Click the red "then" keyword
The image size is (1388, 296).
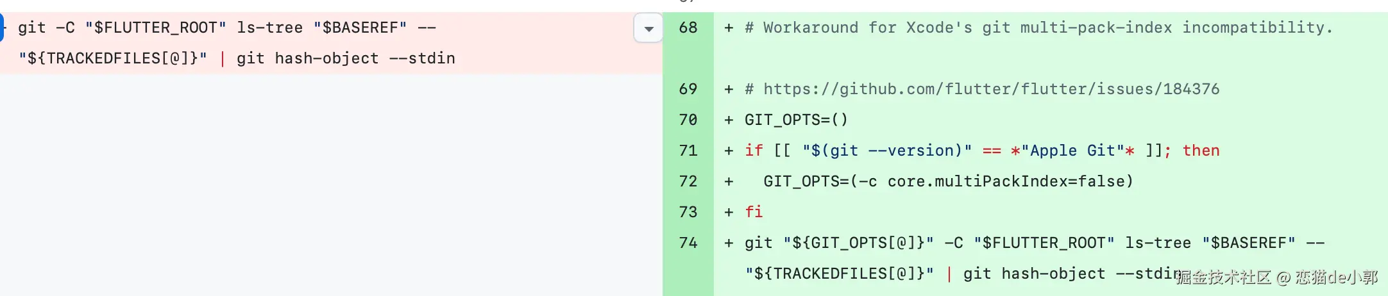click(1201, 151)
